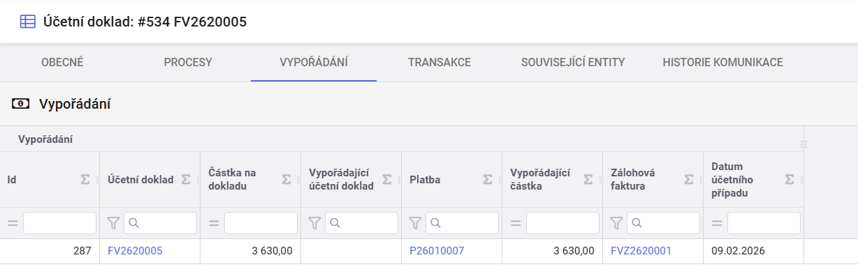The width and height of the screenshot is (858, 276).
Task: Open the equals operator for the Id filter
Action: 13,223
